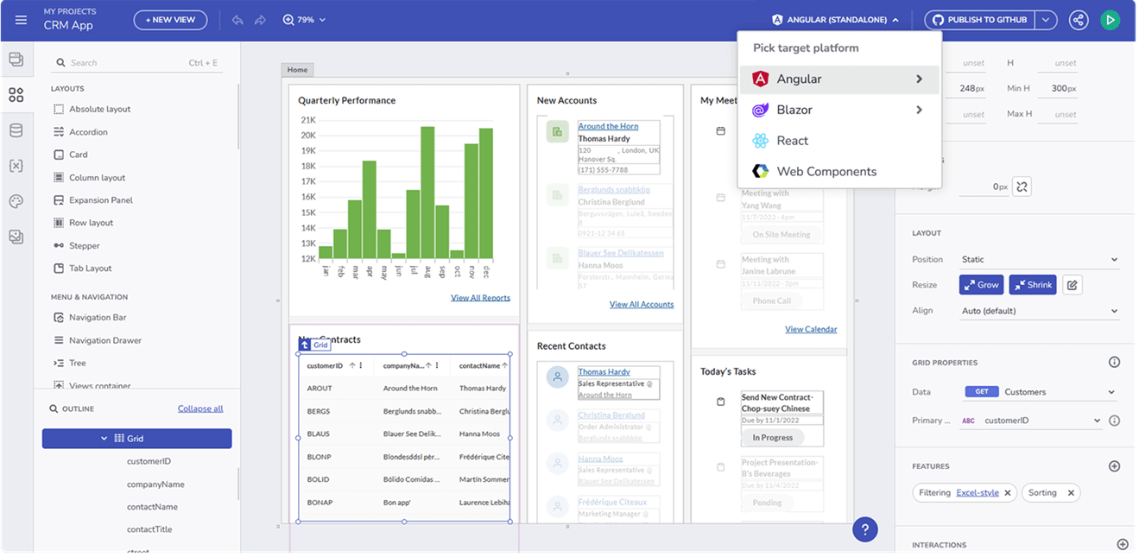This screenshot has height=557, width=1139.
Task: Run the app preview play button
Action: tap(1110, 20)
